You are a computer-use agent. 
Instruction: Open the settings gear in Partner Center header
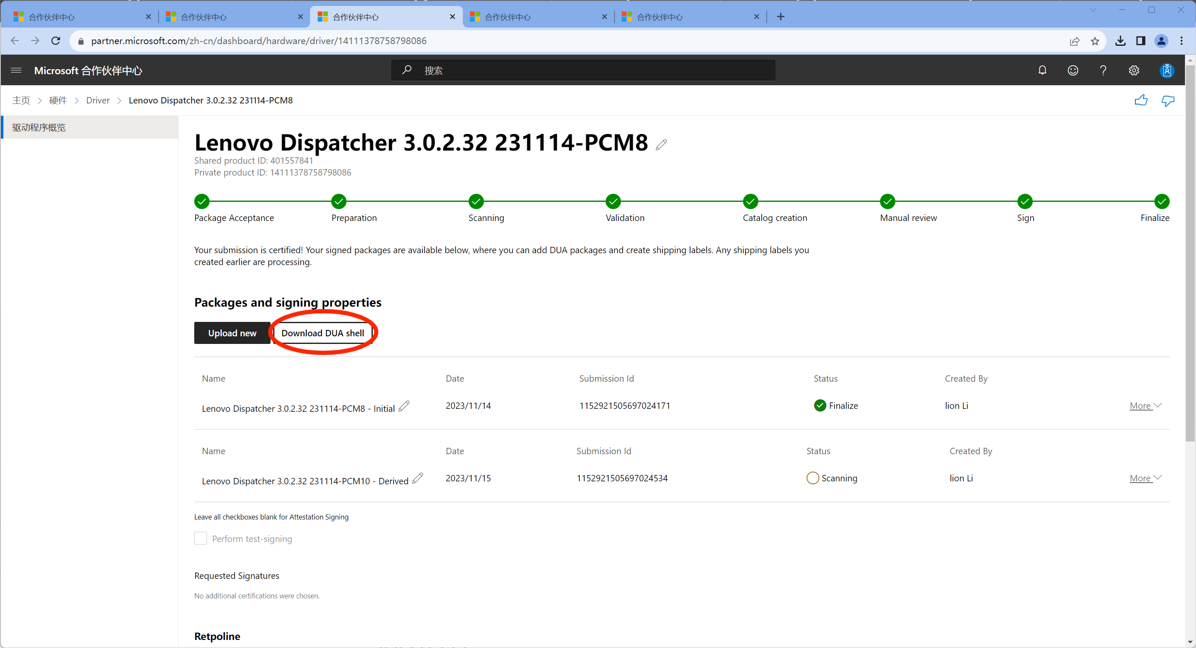coord(1134,70)
